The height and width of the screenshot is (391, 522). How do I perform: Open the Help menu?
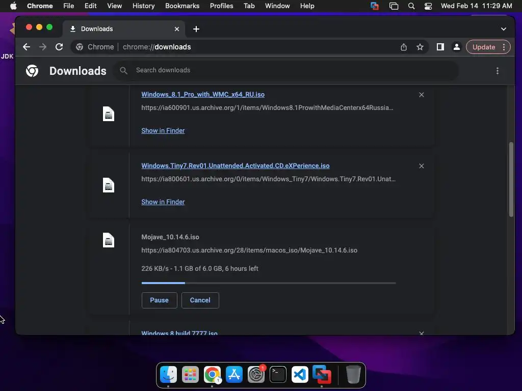307,6
